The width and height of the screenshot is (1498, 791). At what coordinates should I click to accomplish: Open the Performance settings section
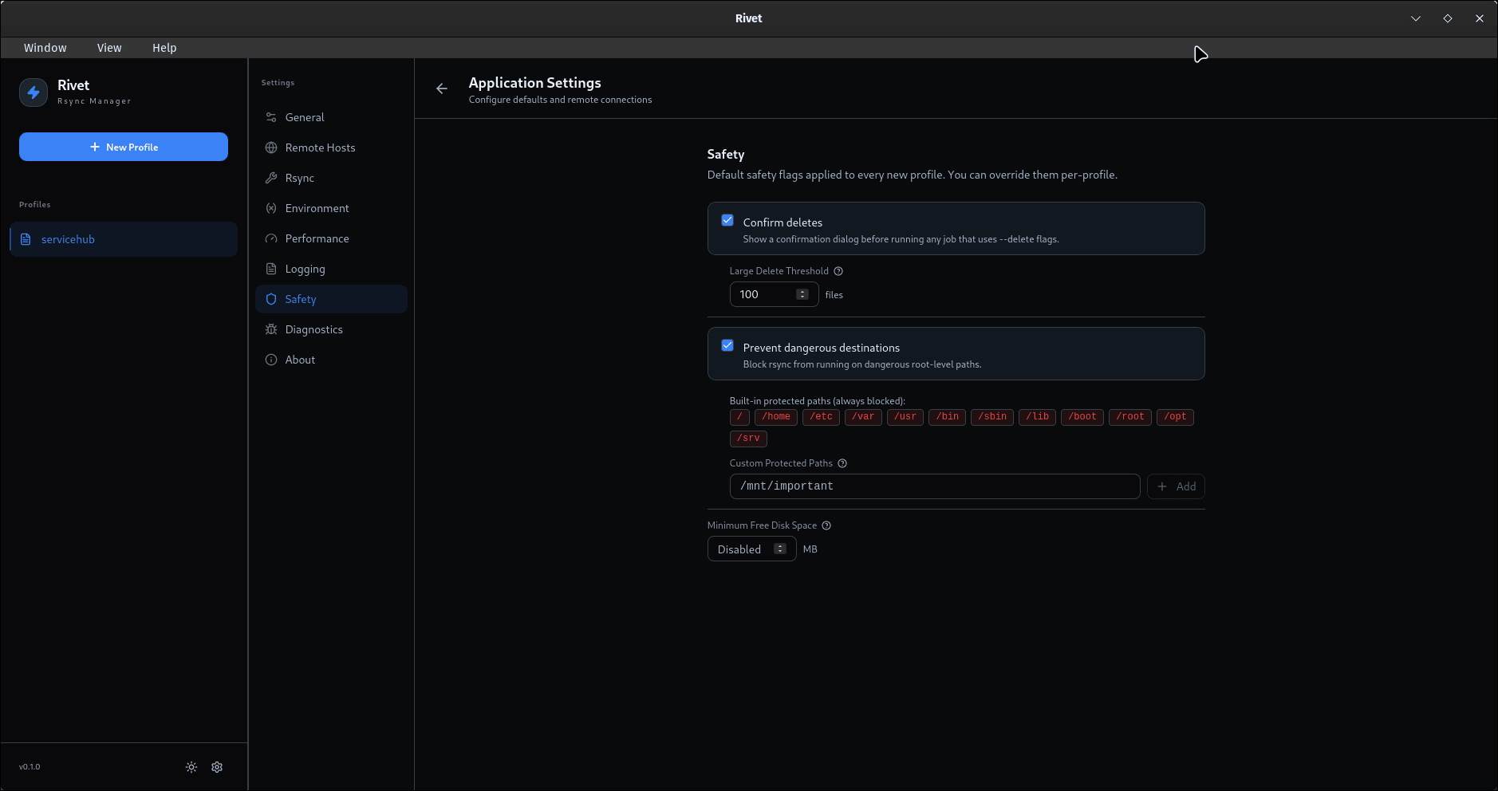tap(331, 238)
